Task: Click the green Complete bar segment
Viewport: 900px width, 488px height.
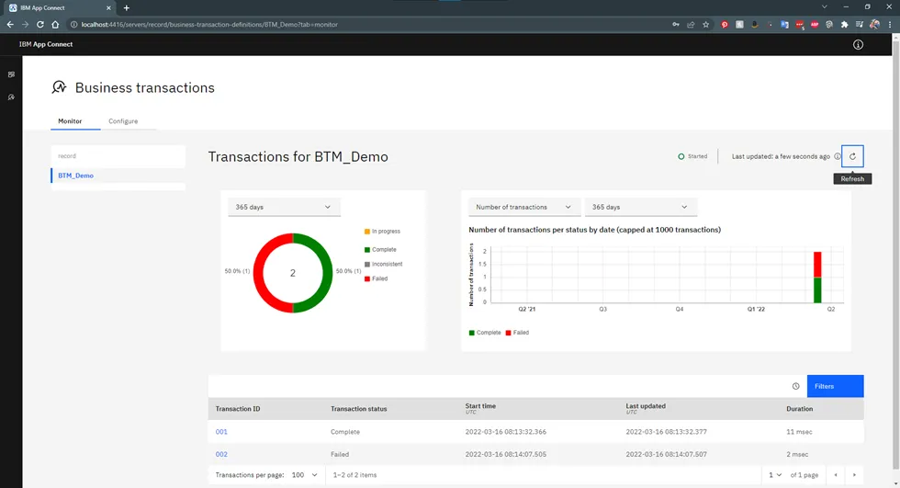Action: coord(817,289)
